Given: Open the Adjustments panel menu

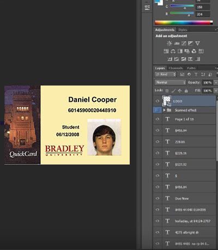Looking at the screenshot, I should pos(216,30).
